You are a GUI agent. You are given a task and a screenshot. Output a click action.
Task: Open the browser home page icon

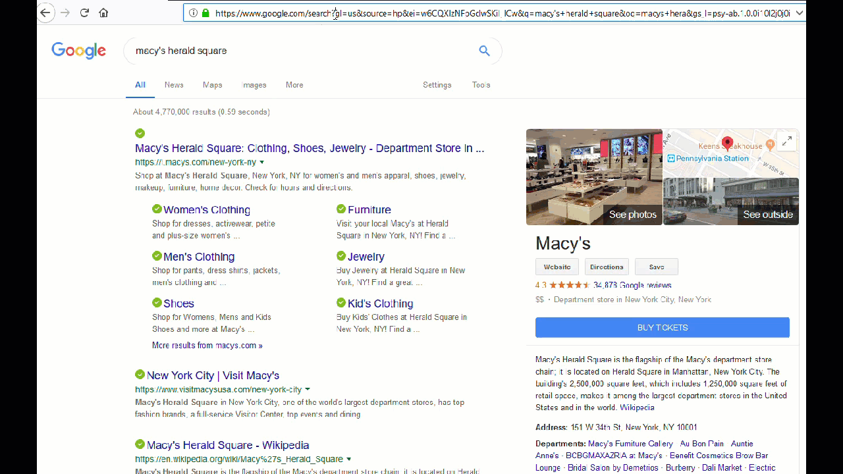(x=103, y=13)
